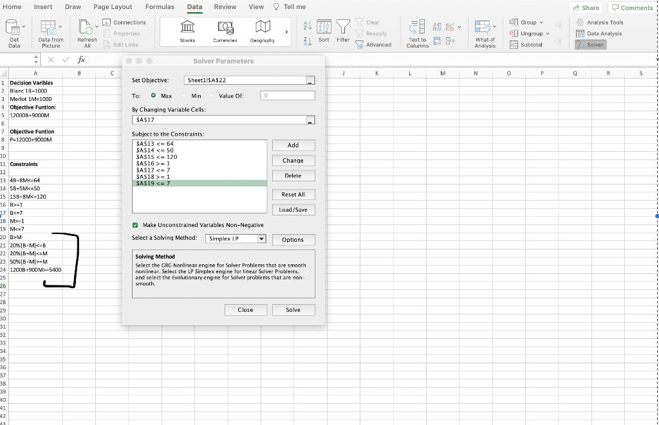Choose the Geography data type
659x425 pixels.
coord(262,27)
